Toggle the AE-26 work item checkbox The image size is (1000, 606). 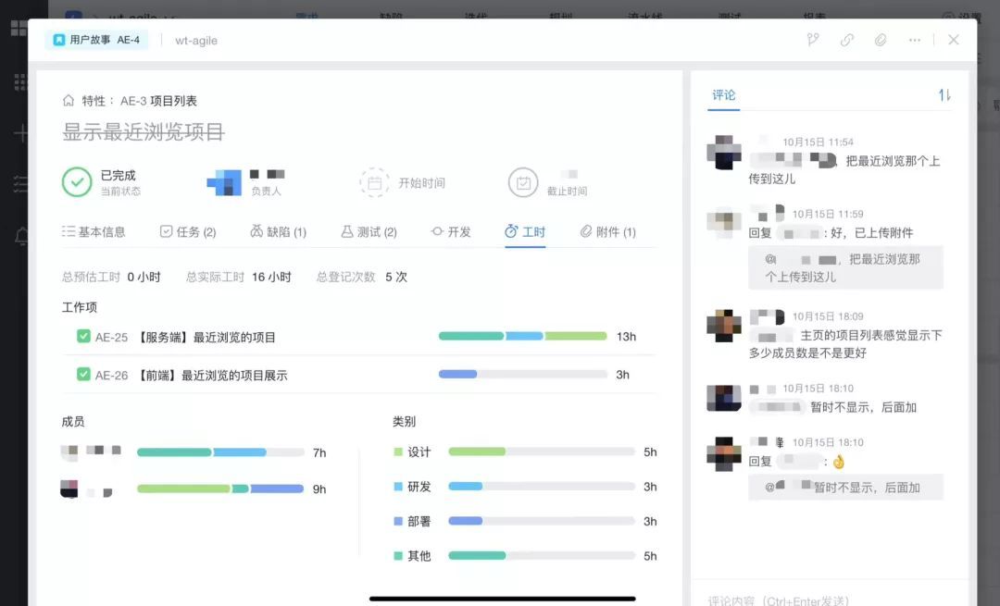pos(83,375)
